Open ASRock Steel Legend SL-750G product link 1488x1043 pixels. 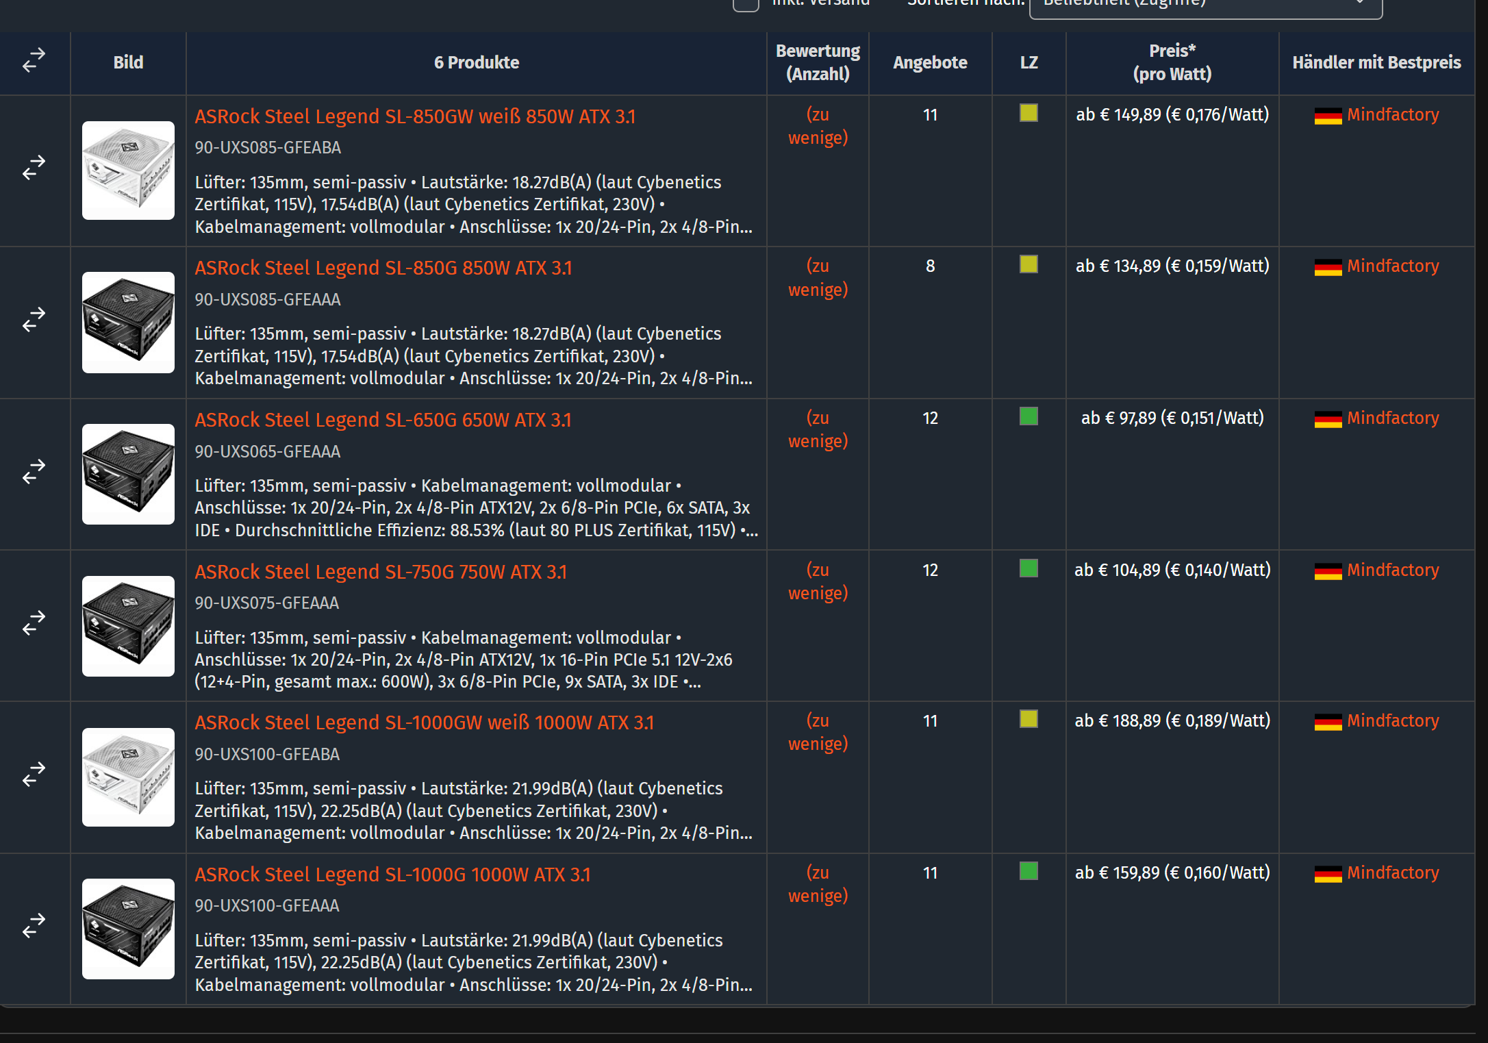pos(380,572)
